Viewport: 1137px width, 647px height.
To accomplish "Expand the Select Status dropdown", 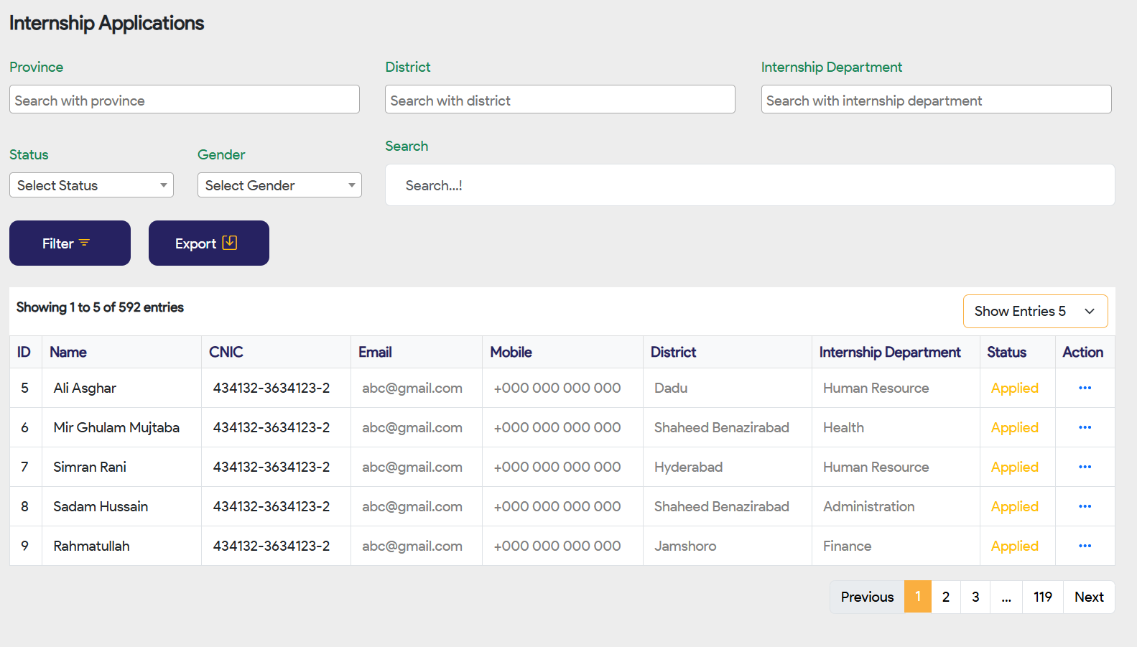I will coord(91,185).
